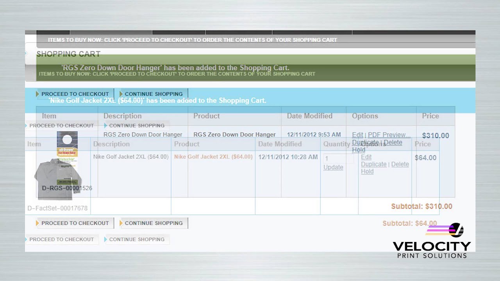Click the 'Nike Golf Jacket 2XL' added message

157,101
